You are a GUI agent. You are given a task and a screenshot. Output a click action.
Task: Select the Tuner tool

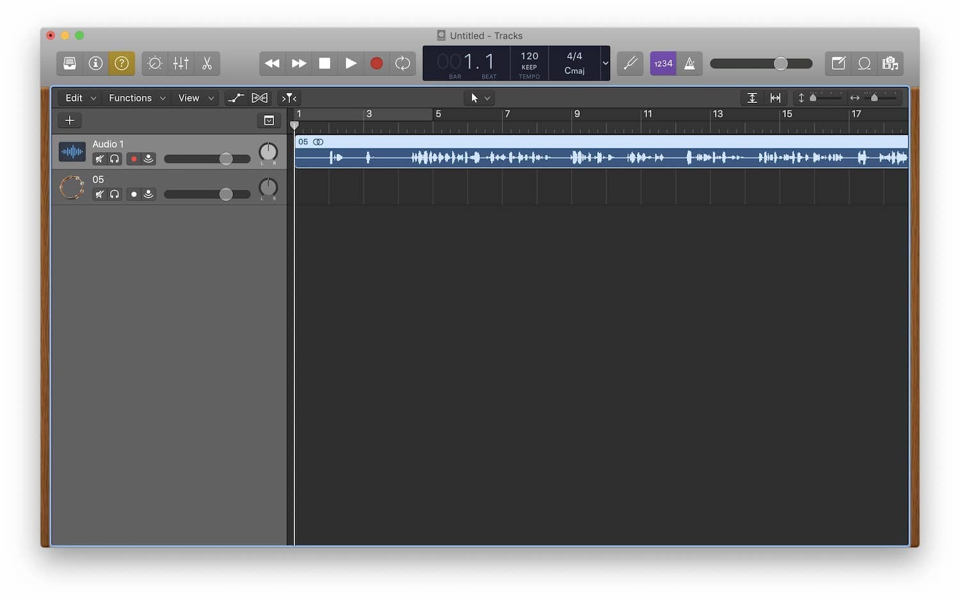(x=630, y=63)
